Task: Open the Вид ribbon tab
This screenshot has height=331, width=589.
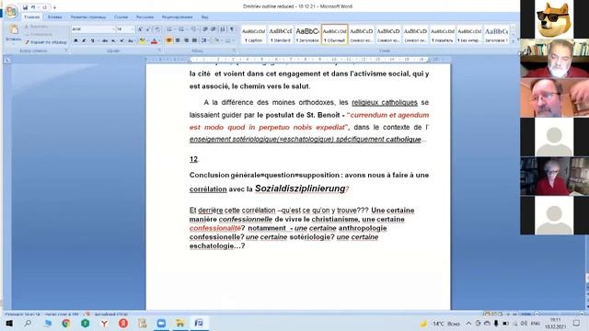Action: 204,17
